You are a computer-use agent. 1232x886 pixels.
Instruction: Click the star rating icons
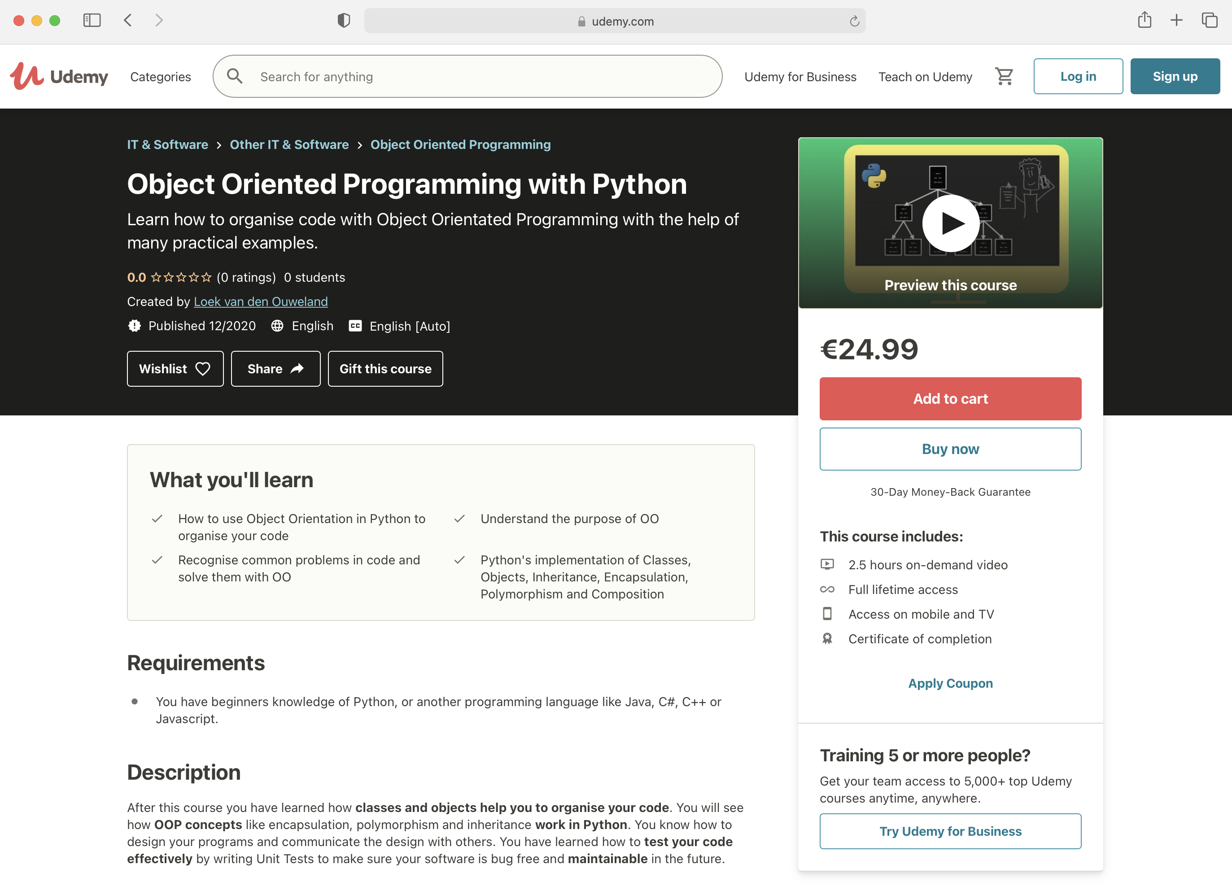[181, 278]
